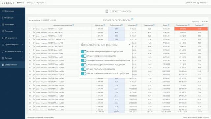
Task: Click the Меню button in top bar
Action: tap(20, 3)
